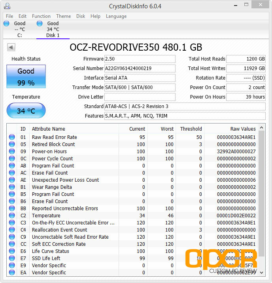Click the Worst column header
Image resolution: width=272 pixels, height=283 pixels.
pyautogui.click(x=162, y=129)
